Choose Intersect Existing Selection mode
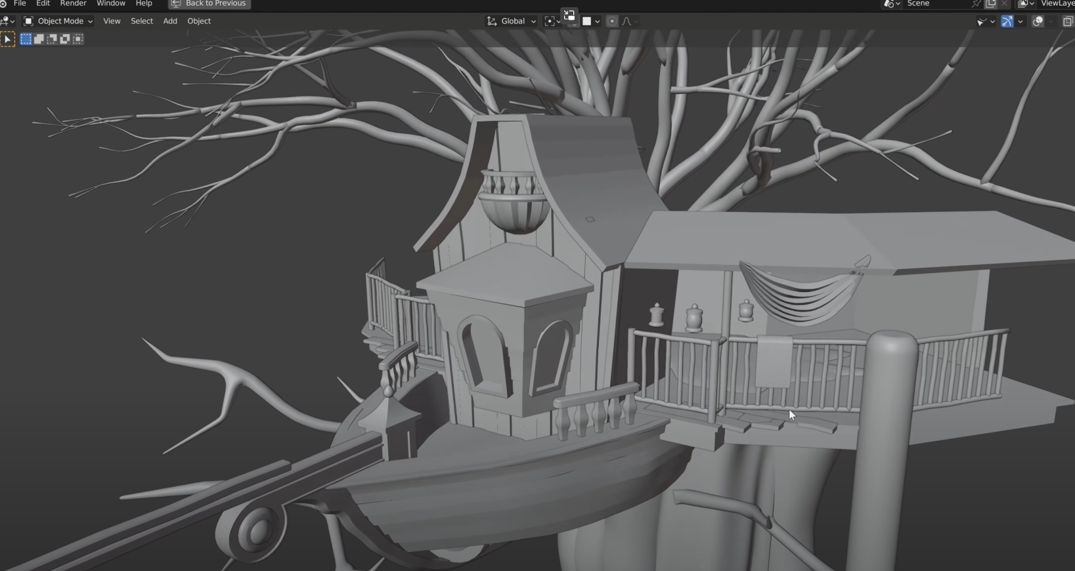The image size is (1075, 571). 78,39
